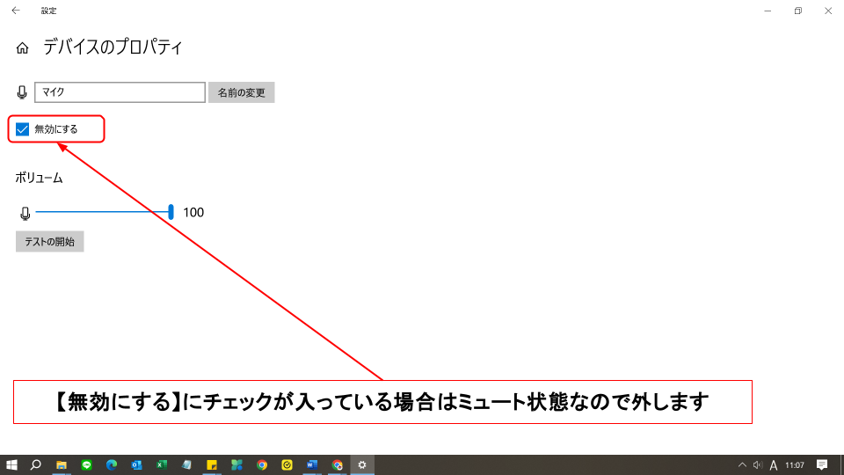Open the Action Center notifications

[x=822, y=464]
